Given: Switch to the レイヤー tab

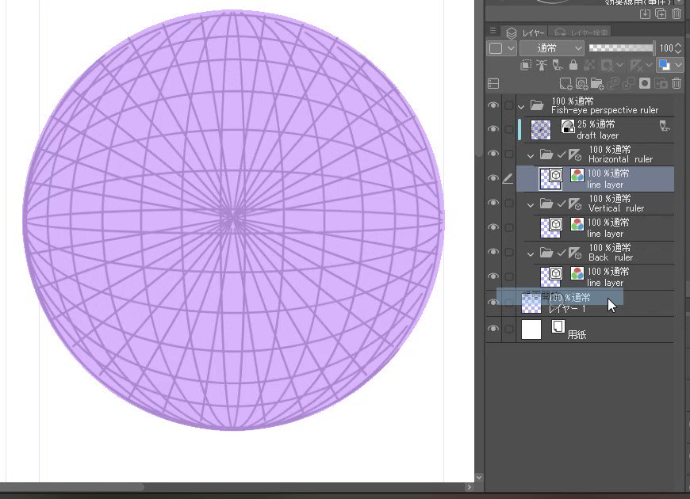Looking at the screenshot, I should pos(526,32).
